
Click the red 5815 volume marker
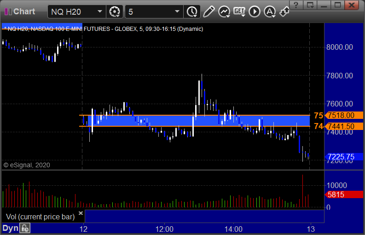pyautogui.click(x=344, y=194)
